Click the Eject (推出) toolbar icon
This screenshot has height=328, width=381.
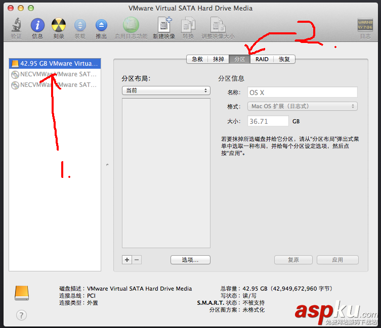(101, 25)
